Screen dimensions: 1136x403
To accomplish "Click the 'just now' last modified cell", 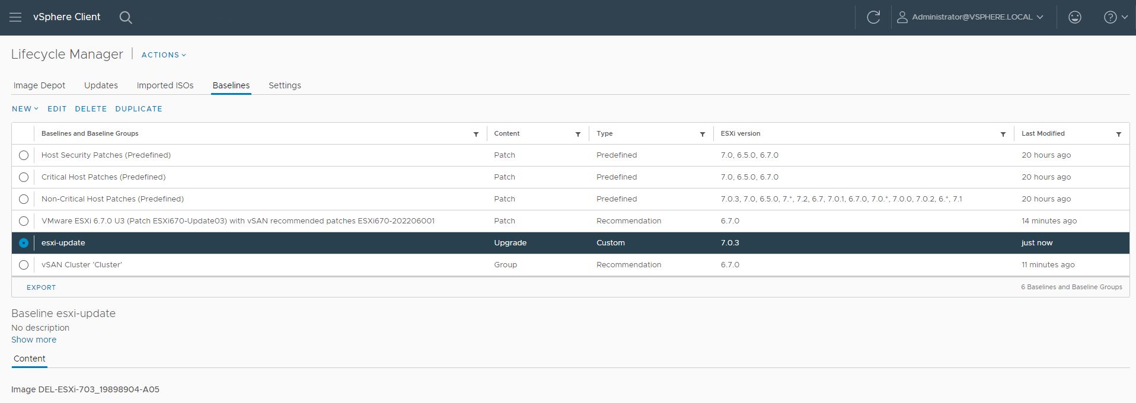I will 1037,243.
